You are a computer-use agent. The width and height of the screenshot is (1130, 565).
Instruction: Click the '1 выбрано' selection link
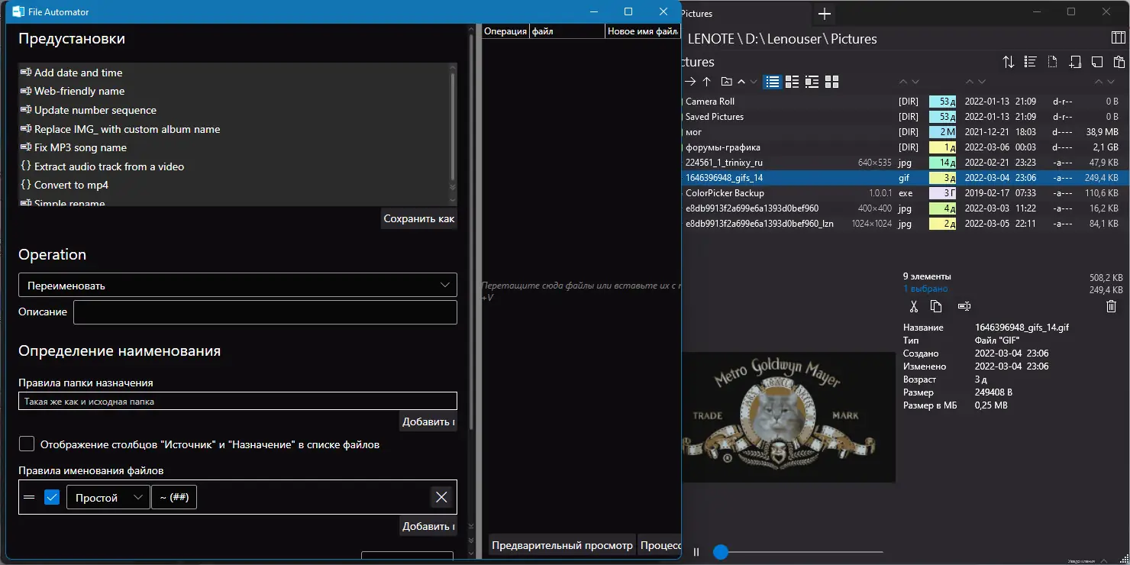[925, 289]
